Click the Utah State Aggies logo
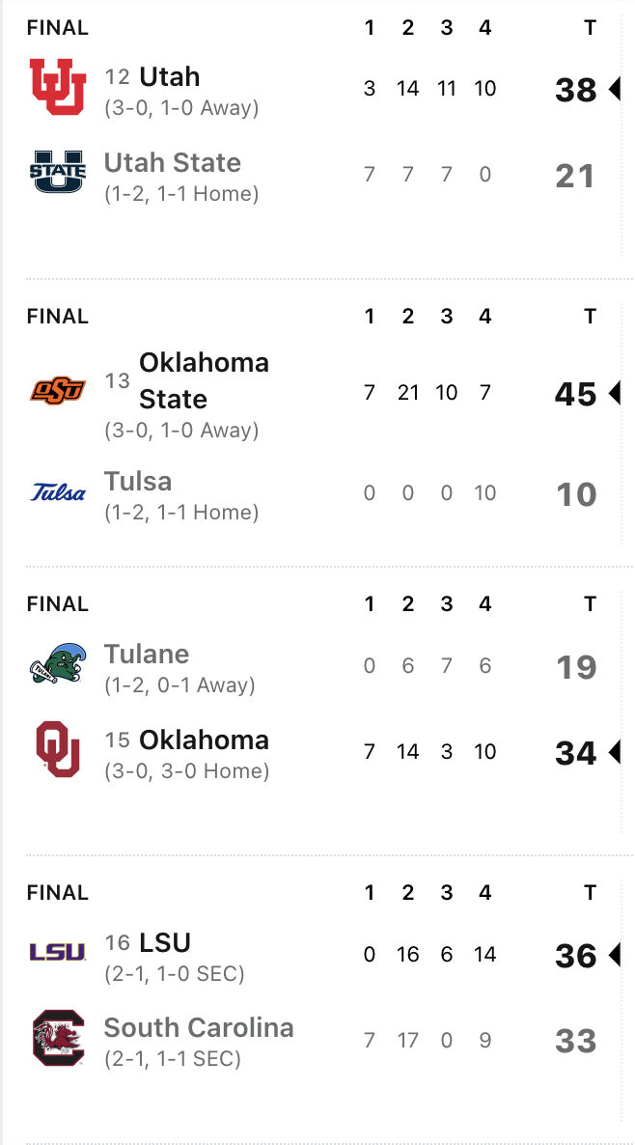Screen dimensions: 635x1145 point(57,172)
